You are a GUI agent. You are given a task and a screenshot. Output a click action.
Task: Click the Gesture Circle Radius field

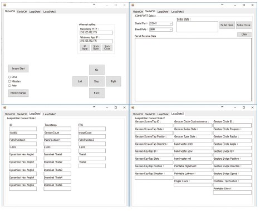tap(232, 140)
